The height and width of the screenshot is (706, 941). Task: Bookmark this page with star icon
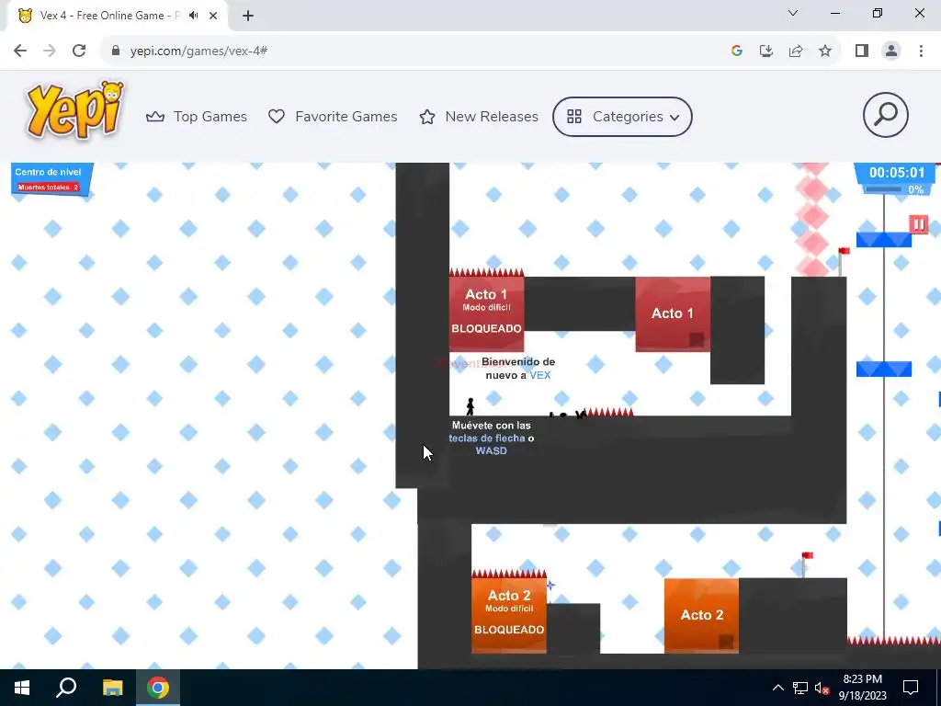click(x=825, y=51)
